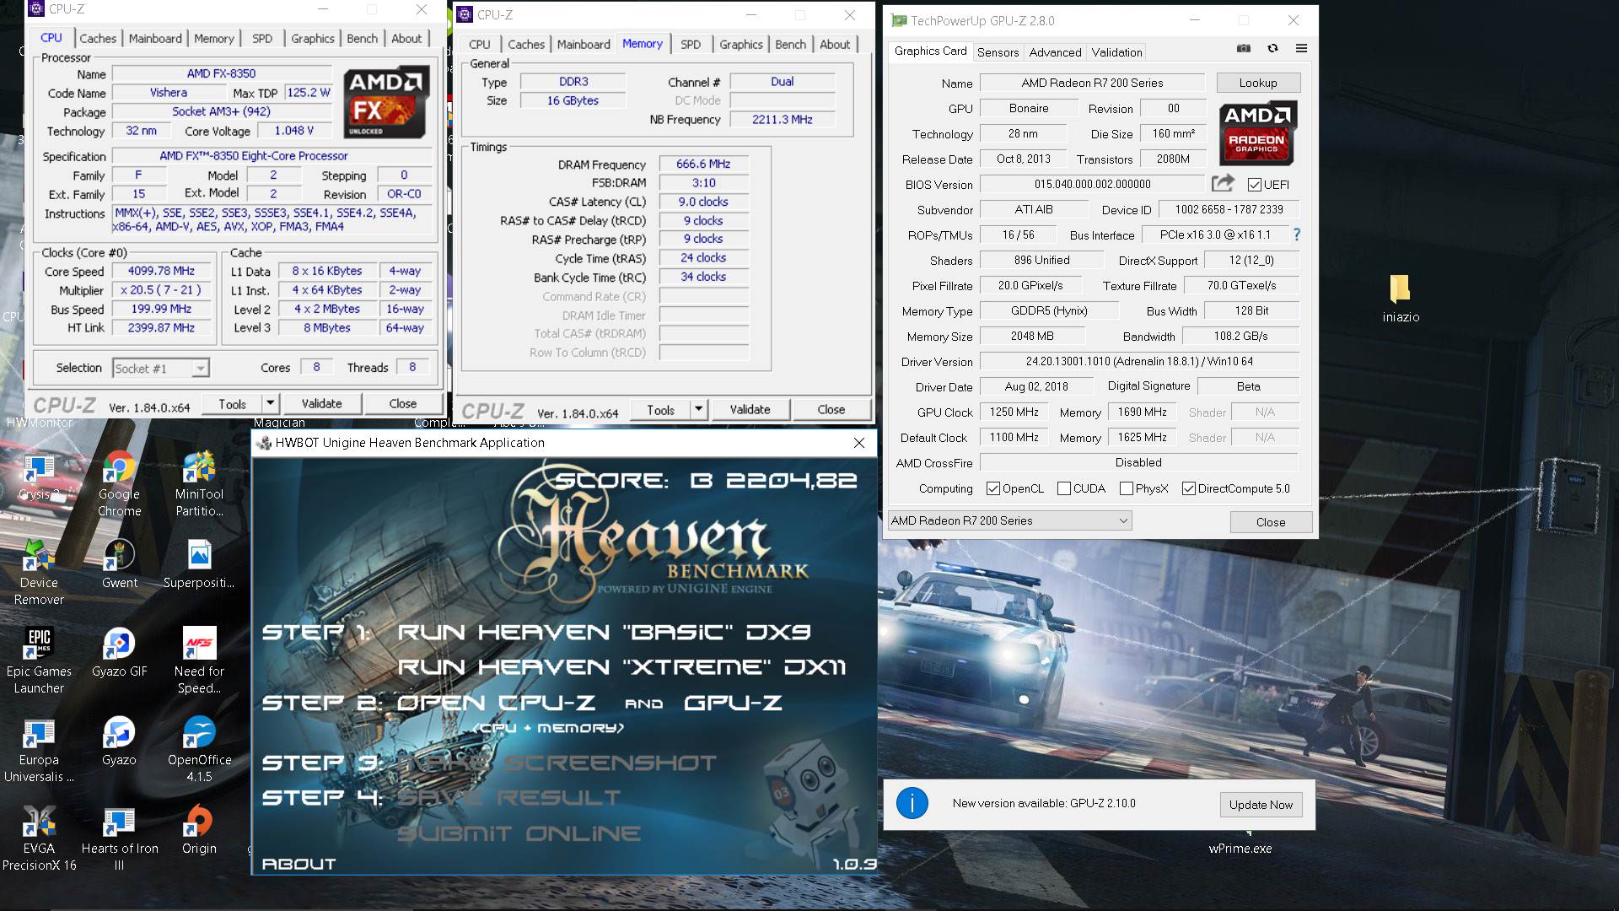
Task: Click CPU-Z link in Heaven step 2
Action: click(x=546, y=703)
